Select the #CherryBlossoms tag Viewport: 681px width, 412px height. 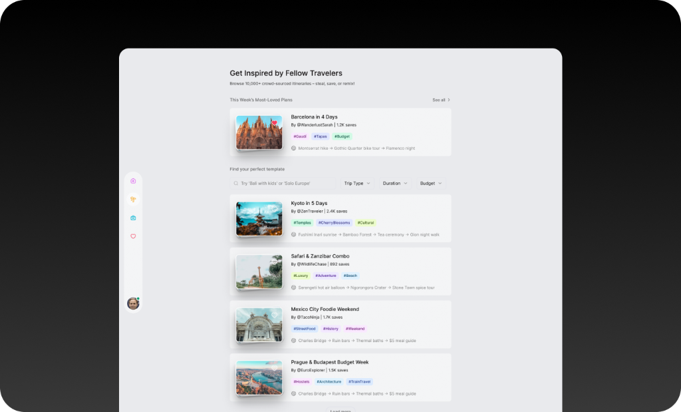[334, 222]
